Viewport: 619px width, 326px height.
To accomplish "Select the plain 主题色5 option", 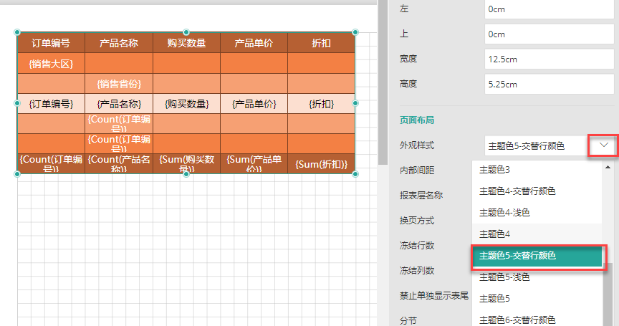I will [x=537, y=298].
